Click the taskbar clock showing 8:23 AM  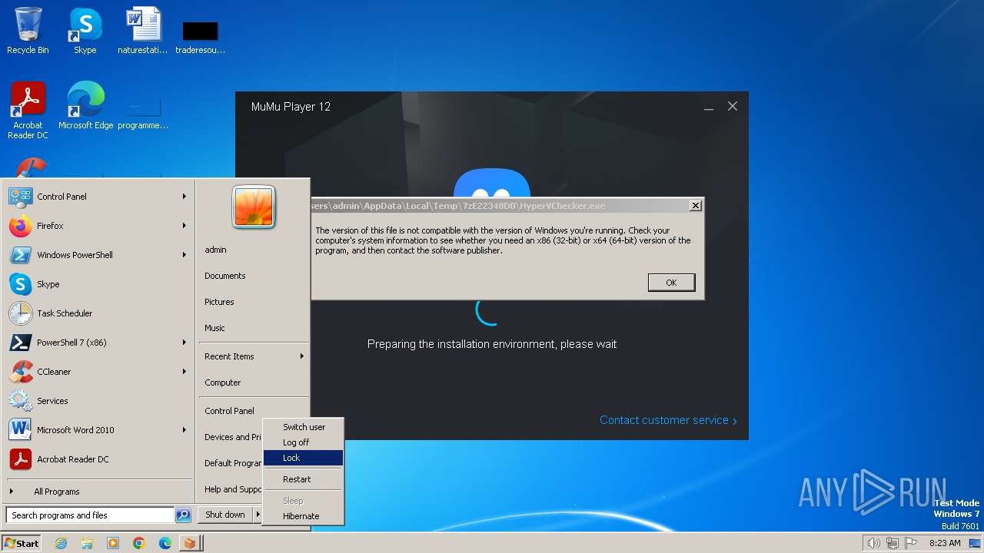[945, 543]
